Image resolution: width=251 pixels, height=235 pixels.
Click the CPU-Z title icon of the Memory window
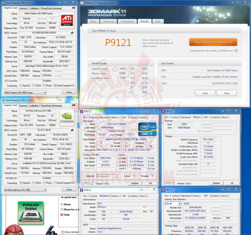click(163, 111)
